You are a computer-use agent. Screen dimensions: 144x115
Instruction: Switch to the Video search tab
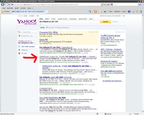pyautogui.click(x=53, y=19)
